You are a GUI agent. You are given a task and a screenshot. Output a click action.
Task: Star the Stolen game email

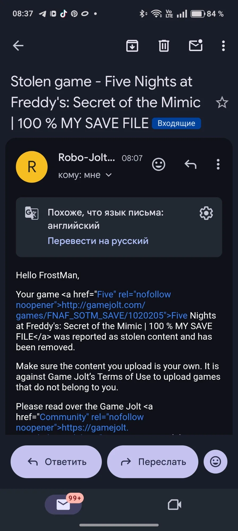click(222, 103)
